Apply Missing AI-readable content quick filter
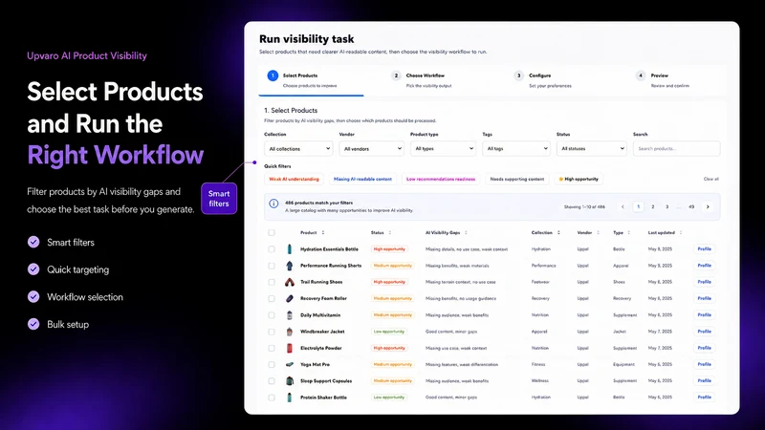 pyautogui.click(x=362, y=179)
